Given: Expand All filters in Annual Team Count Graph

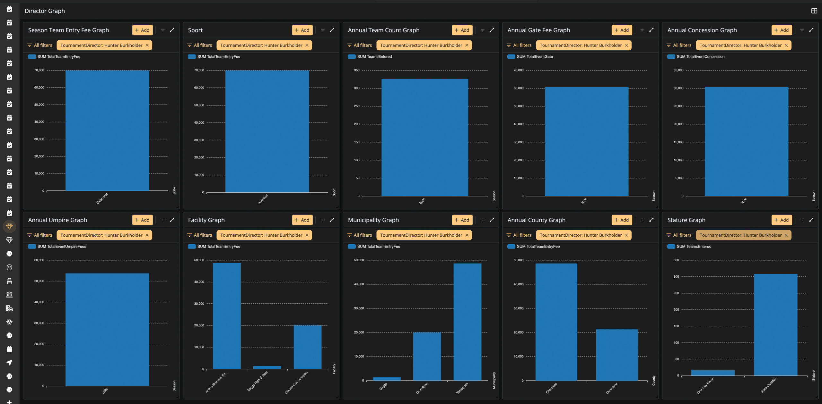Looking at the screenshot, I should (x=360, y=45).
